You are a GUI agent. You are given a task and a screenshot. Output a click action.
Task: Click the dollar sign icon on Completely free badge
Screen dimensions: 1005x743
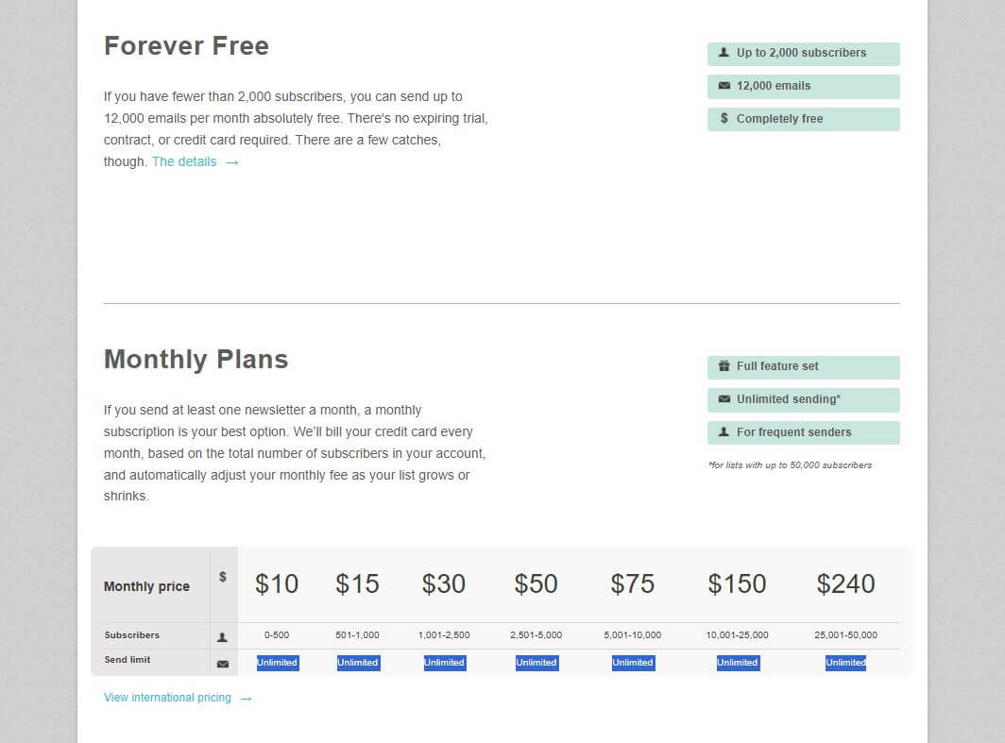pyautogui.click(x=724, y=119)
